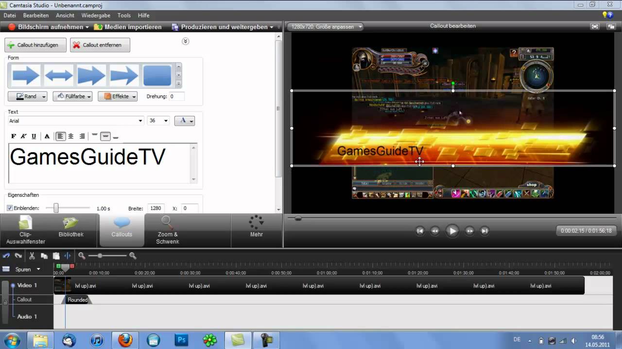This screenshot has width=622, height=349.
Task: Apply bold formatting (F) to callout text
Action: (14, 136)
